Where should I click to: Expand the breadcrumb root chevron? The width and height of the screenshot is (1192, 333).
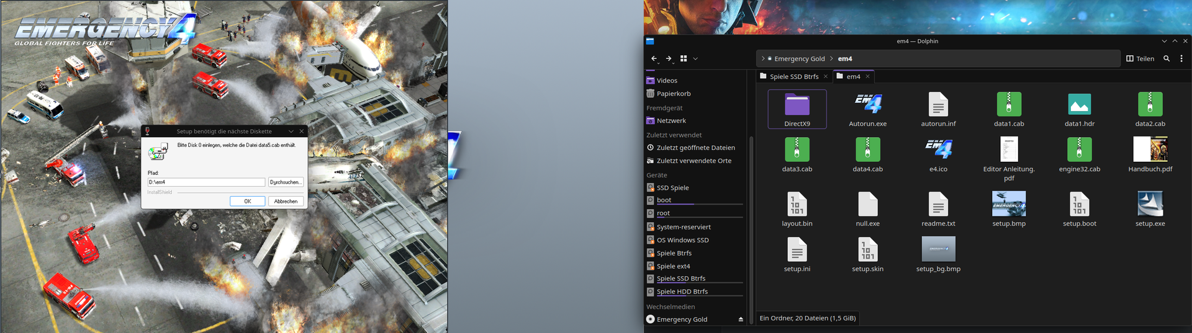(763, 58)
